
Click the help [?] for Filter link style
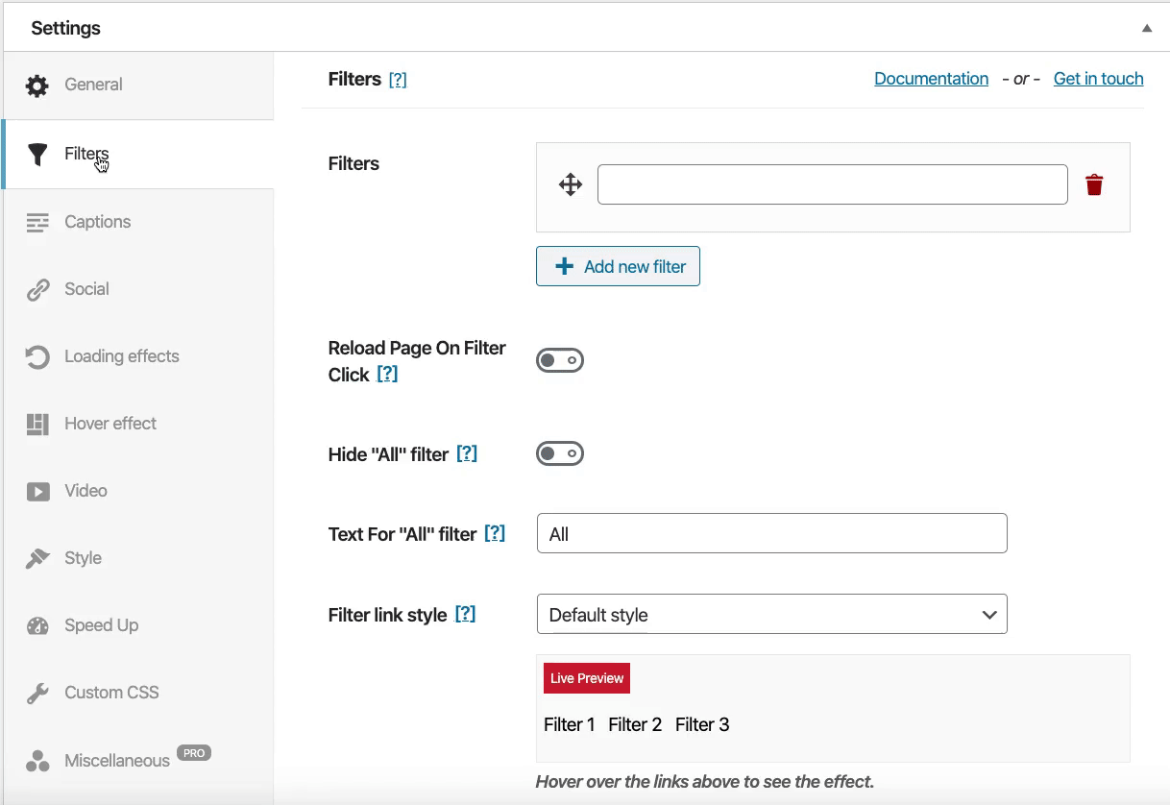[x=465, y=614]
